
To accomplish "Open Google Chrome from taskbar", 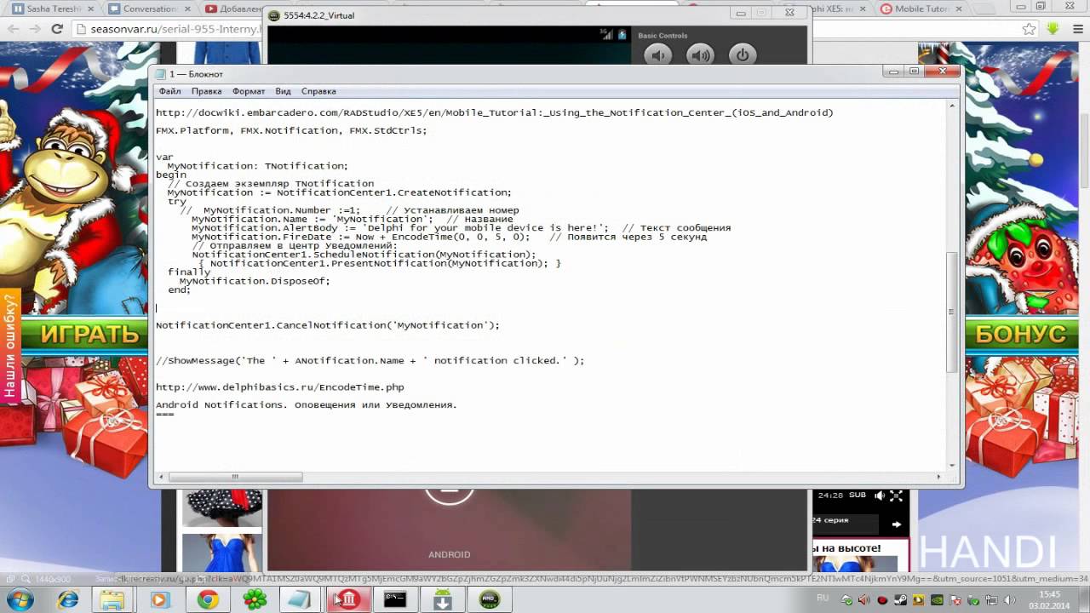I will coord(207,599).
